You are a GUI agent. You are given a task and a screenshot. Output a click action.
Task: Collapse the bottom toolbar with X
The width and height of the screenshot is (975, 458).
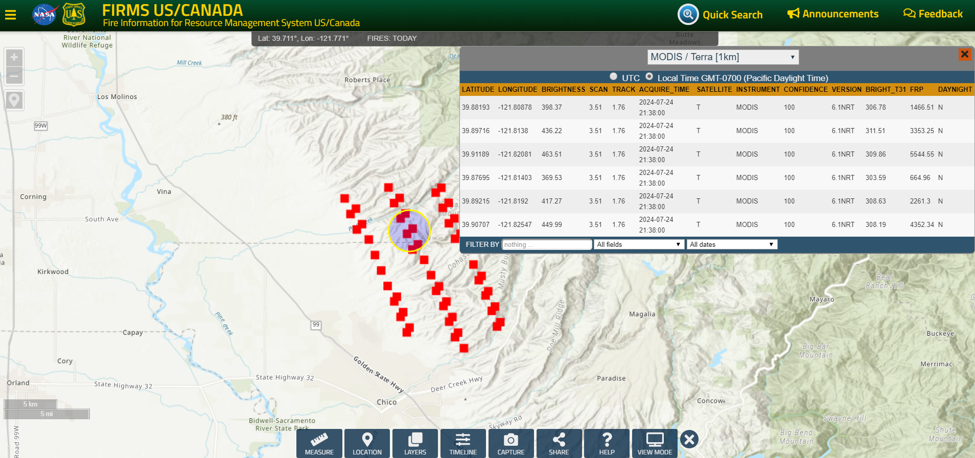click(689, 439)
